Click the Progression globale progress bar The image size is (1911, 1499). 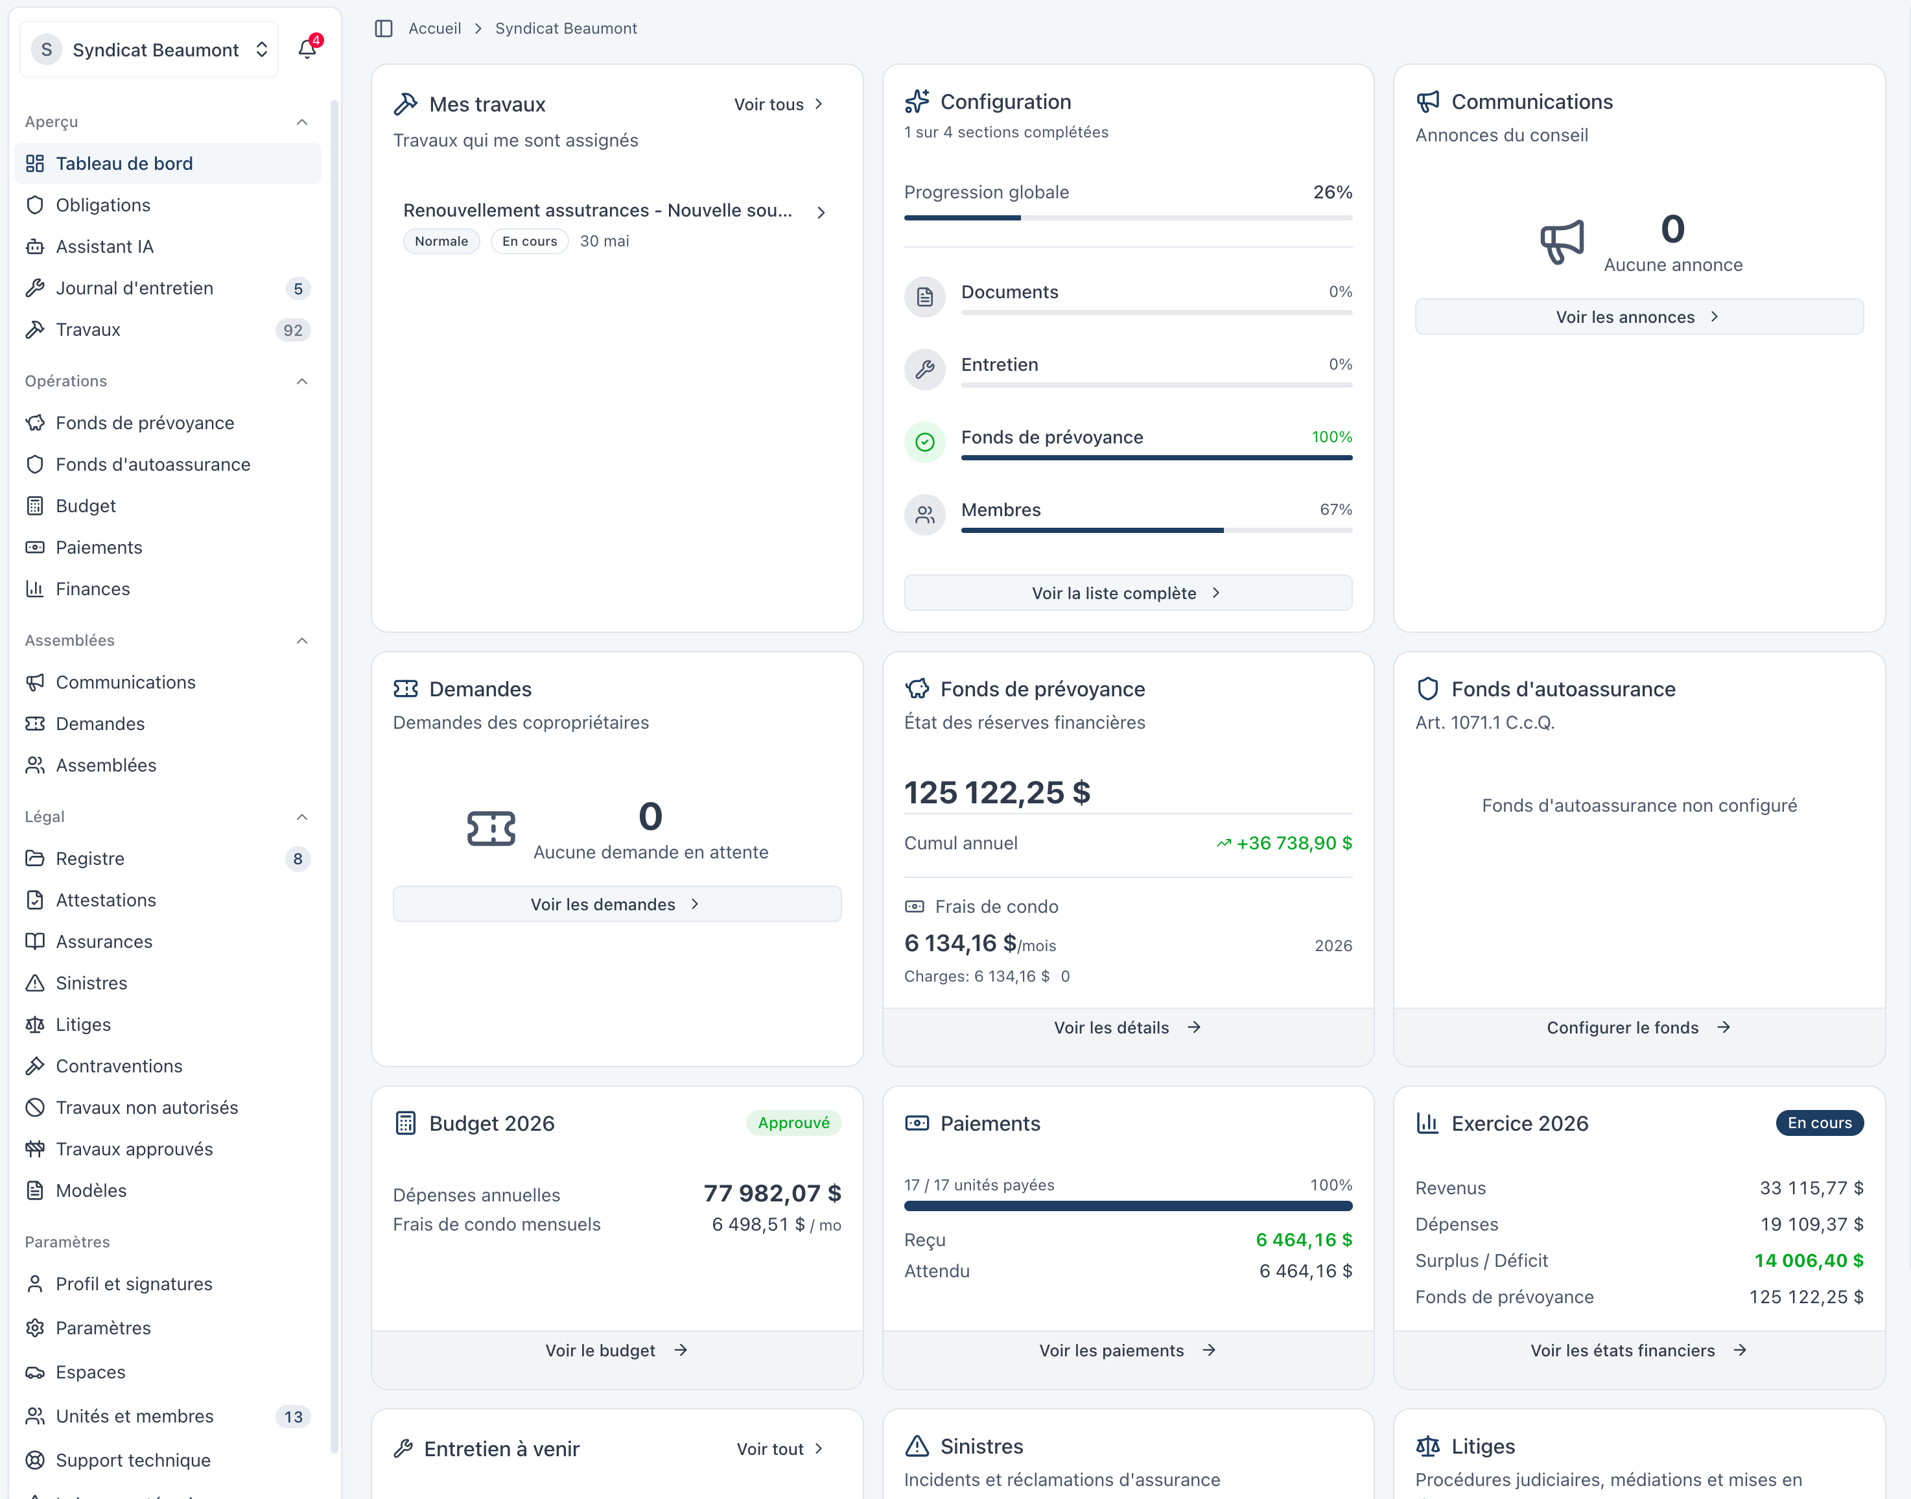click(1127, 218)
